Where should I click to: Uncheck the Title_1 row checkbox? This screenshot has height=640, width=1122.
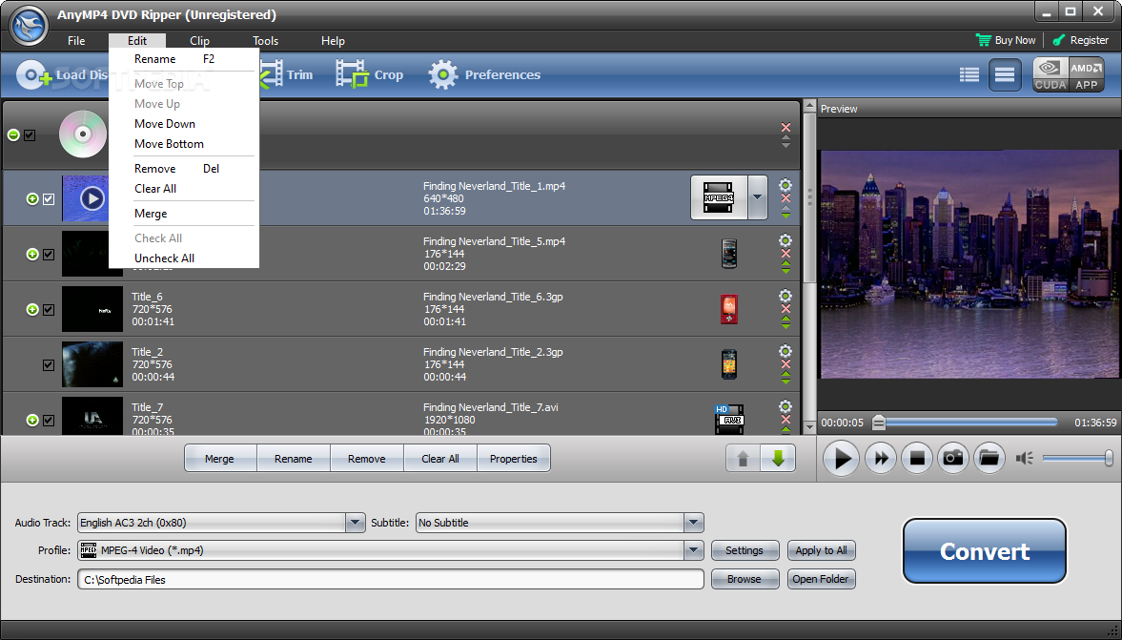click(x=49, y=199)
